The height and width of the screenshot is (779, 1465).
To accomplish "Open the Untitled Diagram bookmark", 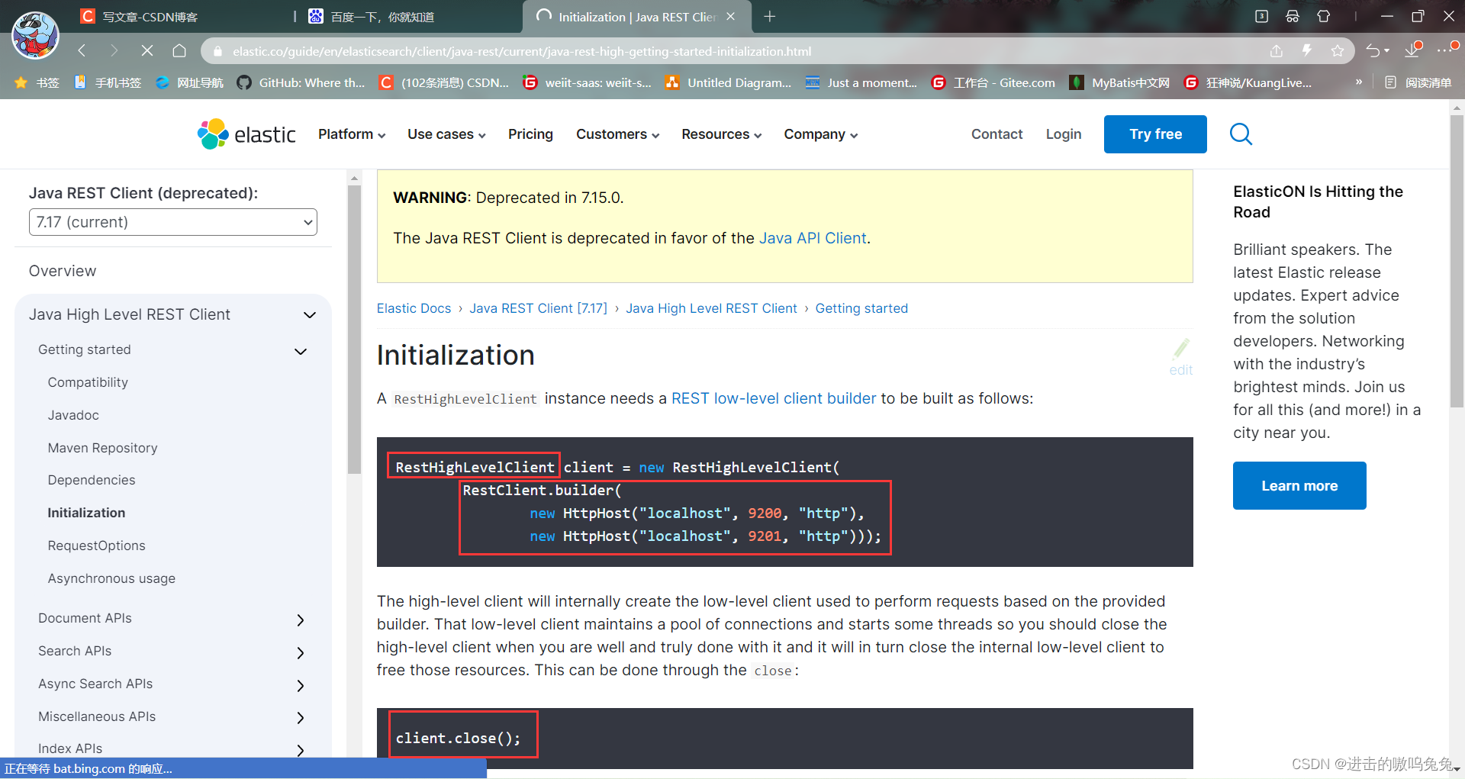I will 729,82.
